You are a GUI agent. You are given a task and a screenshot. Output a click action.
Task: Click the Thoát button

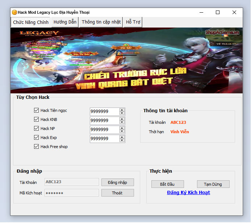tap(118, 193)
